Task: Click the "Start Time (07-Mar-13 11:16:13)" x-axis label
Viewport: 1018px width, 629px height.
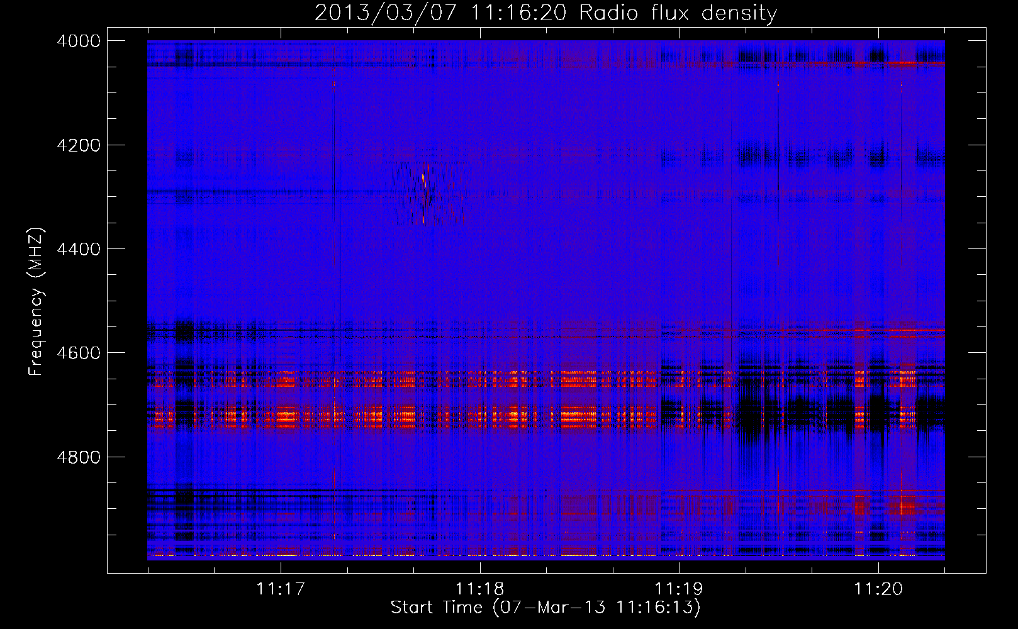Action: [545, 608]
